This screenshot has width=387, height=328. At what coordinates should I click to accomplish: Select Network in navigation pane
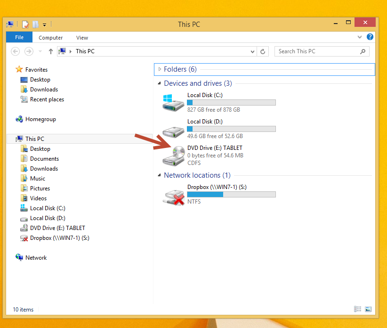pyautogui.click(x=36, y=258)
